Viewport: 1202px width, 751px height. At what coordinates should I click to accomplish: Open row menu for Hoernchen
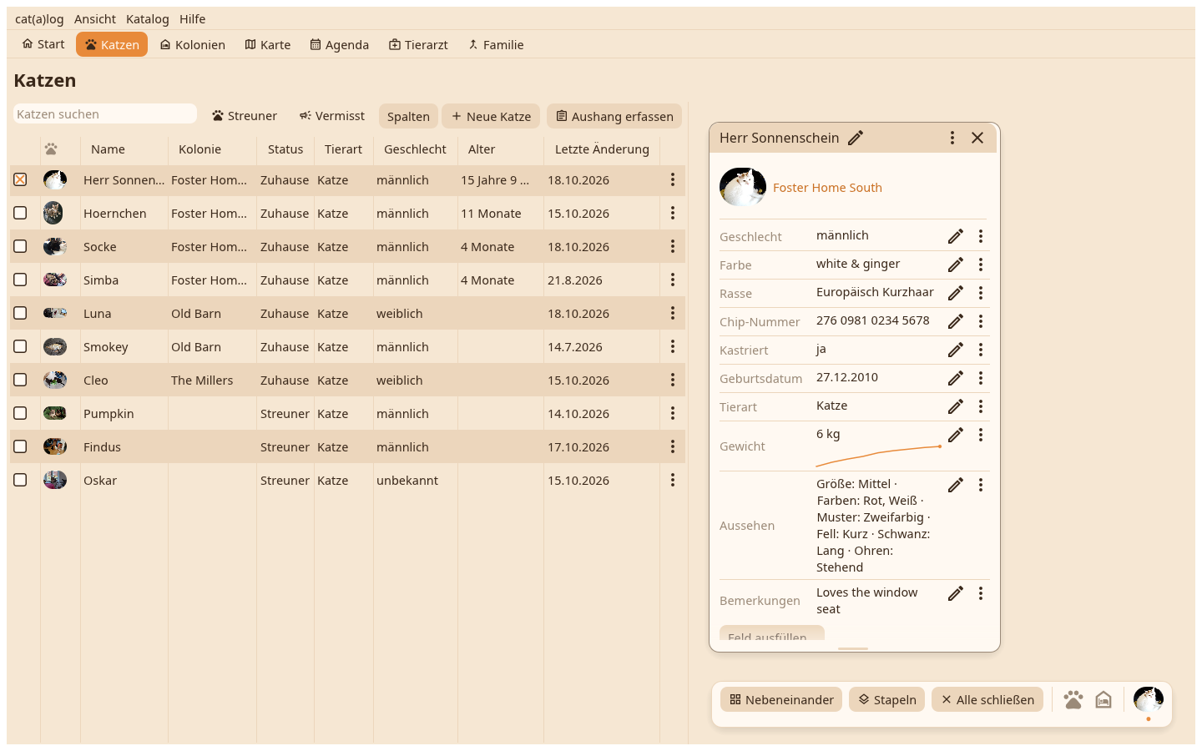pos(673,213)
